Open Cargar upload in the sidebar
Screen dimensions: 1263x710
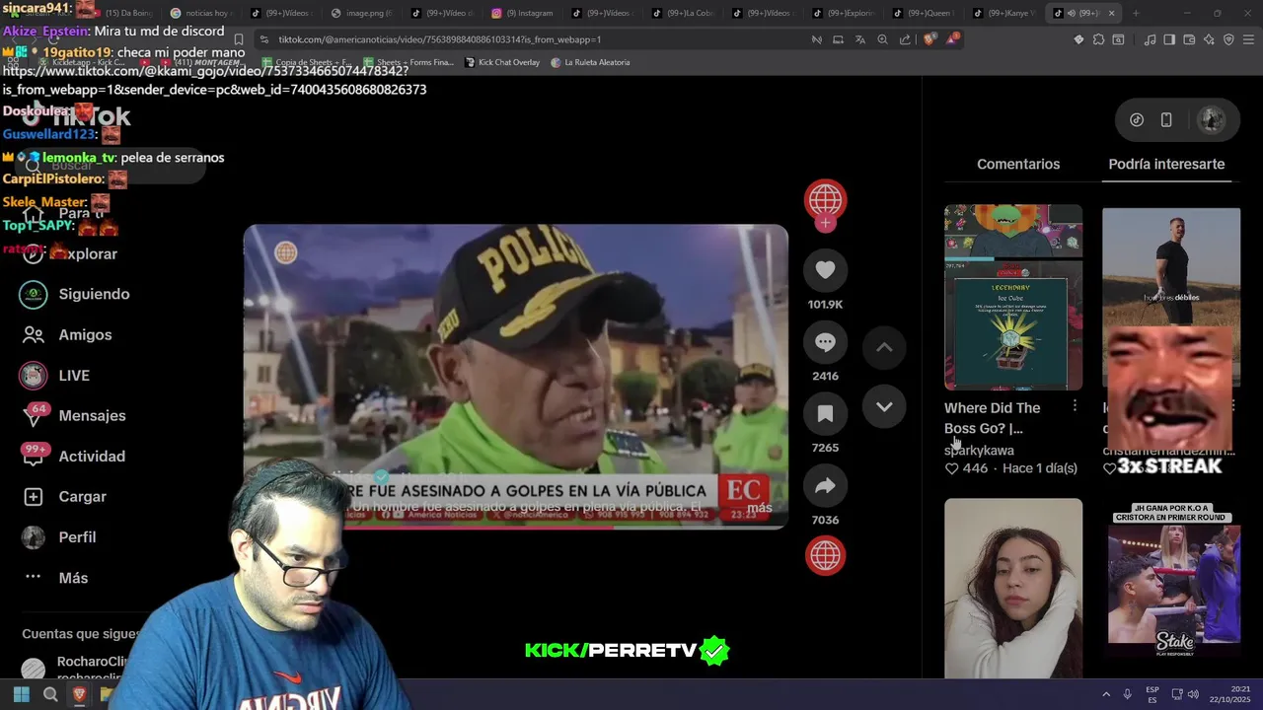[x=64, y=496]
